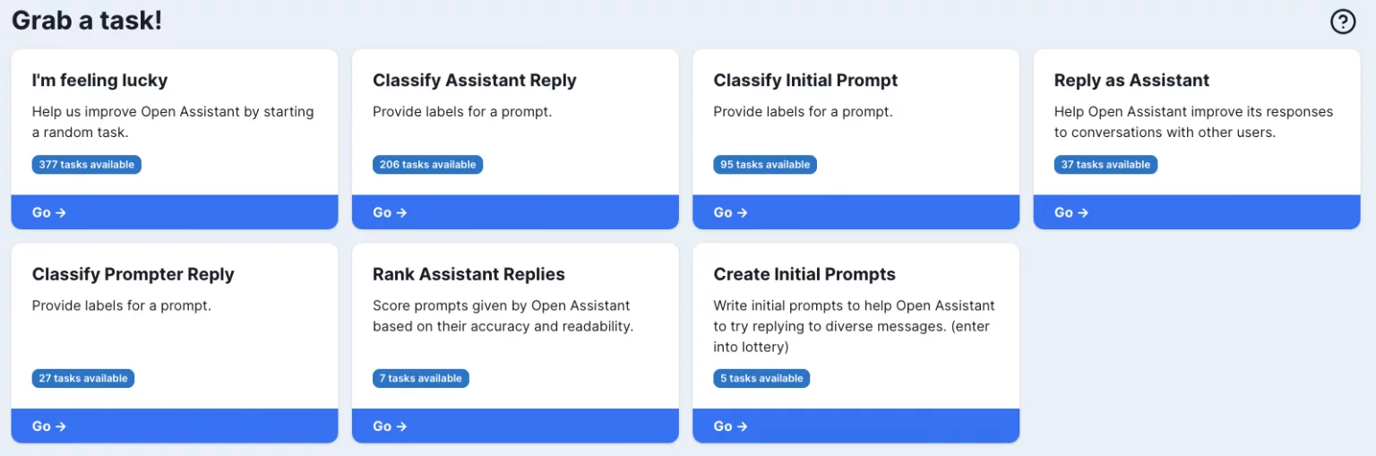Click the 7 tasks available badge
1376x456 pixels.
(421, 378)
